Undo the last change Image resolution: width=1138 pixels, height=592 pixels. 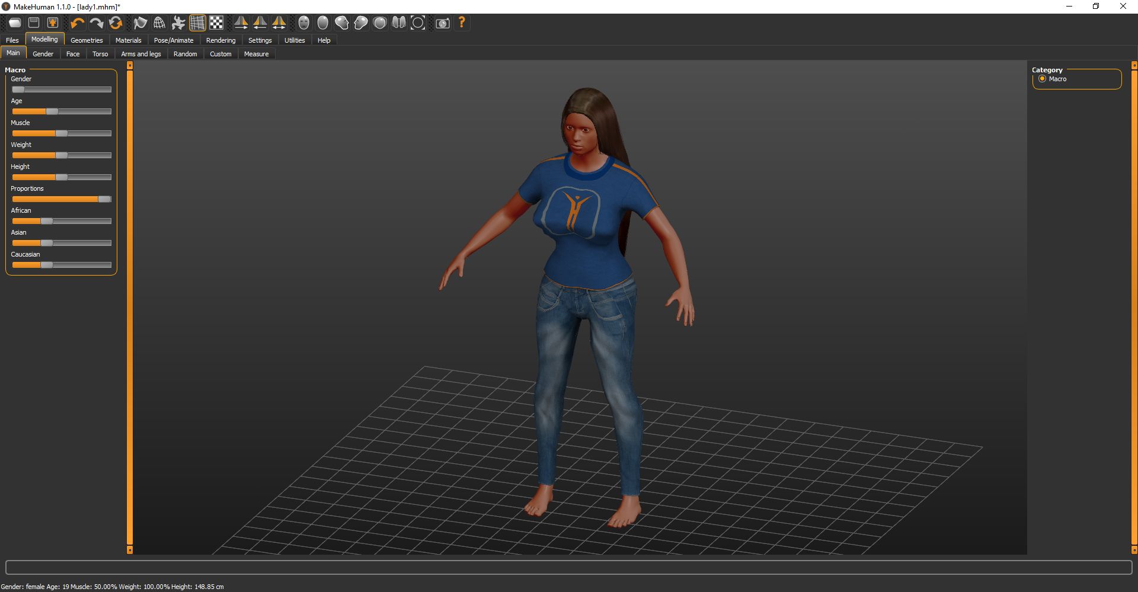coord(77,23)
